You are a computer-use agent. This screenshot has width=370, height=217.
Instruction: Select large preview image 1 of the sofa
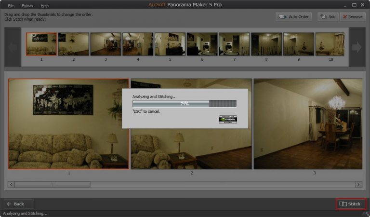coord(69,124)
